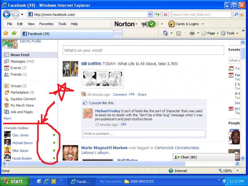Open Norton Cards & Logins padlock

[171, 24]
